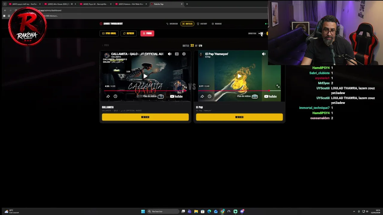Image resolution: width=383 pixels, height=215 pixels.
Task: Pause the tournament
Action: [147, 33]
